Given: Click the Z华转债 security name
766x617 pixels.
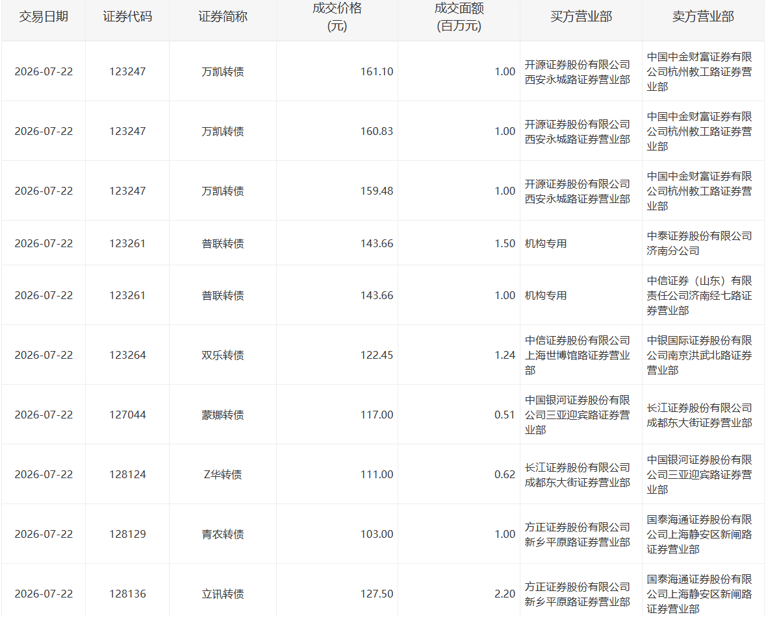Looking at the screenshot, I should [223, 474].
